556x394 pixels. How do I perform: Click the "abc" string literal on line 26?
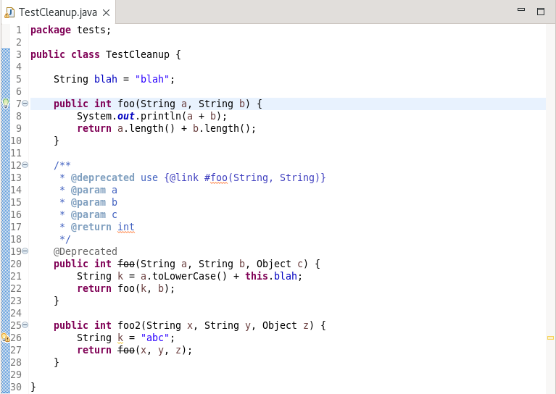coord(155,338)
